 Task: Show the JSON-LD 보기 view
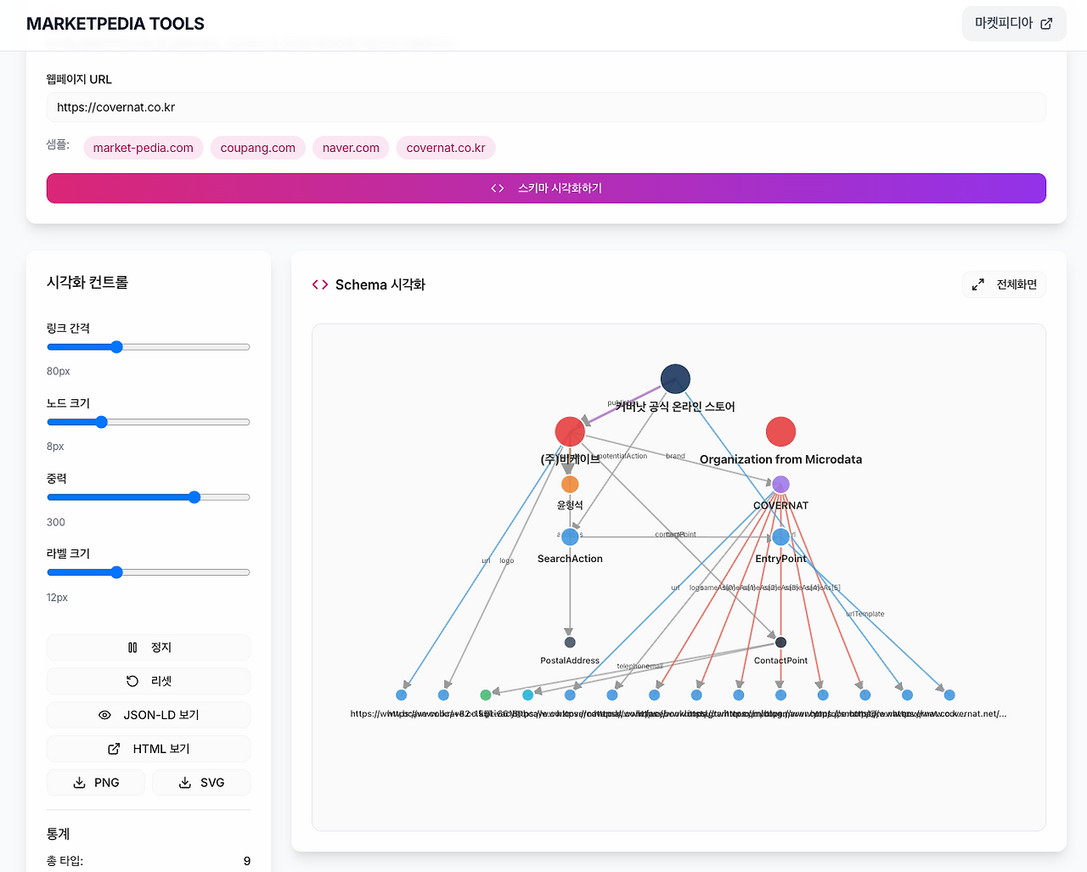pyautogui.click(x=149, y=715)
